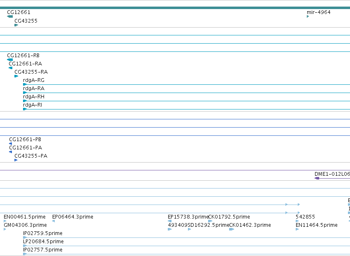Click the rdgA-RA transcript label

click(x=34, y=88)
